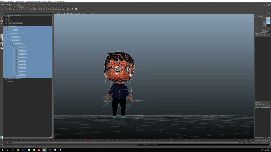The height and width of the screenshot is (152, 271).
Task: Open the File menu
Action: pos(1,3)
